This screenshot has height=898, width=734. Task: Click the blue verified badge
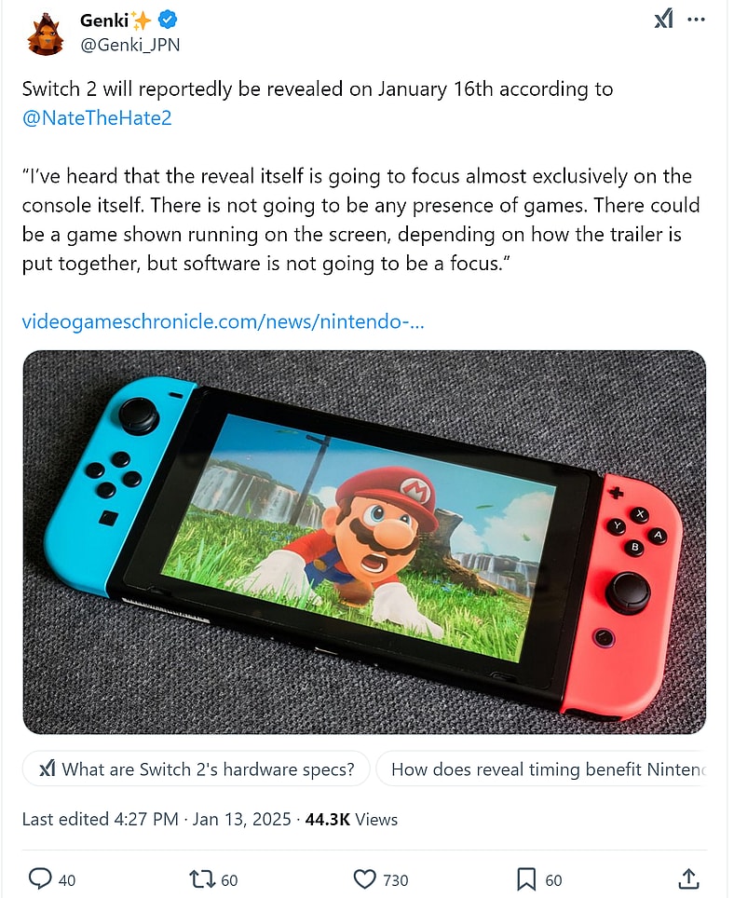[168, 20]
